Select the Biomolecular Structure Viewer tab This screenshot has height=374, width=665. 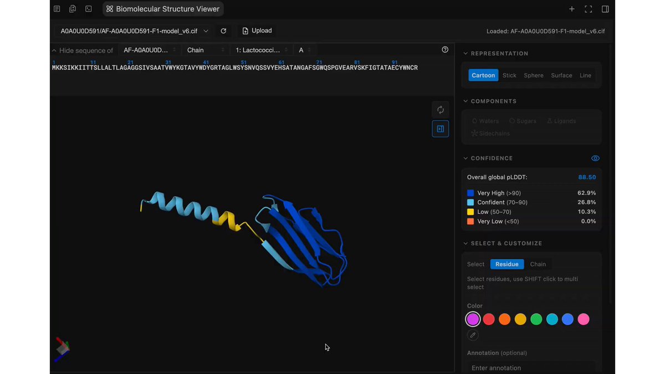(x=163, y=9)
